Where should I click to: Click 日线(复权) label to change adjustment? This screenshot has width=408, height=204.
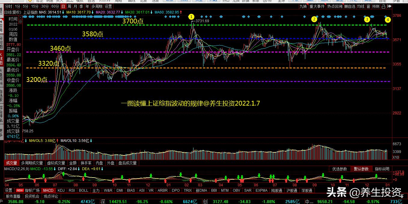(x=13, y=12)
